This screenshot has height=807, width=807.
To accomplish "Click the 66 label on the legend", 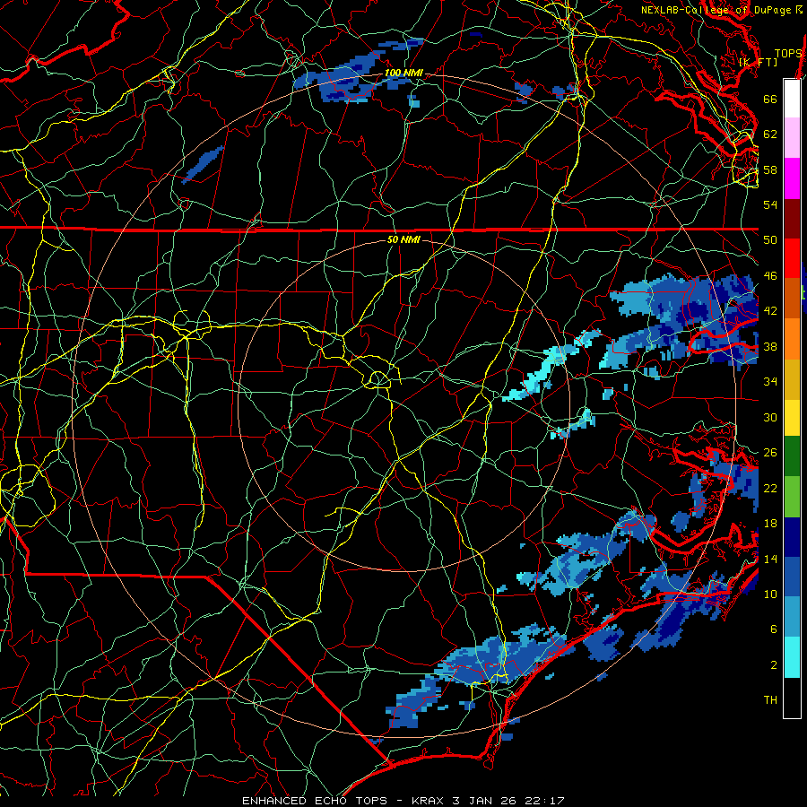I will click(770, 99).
